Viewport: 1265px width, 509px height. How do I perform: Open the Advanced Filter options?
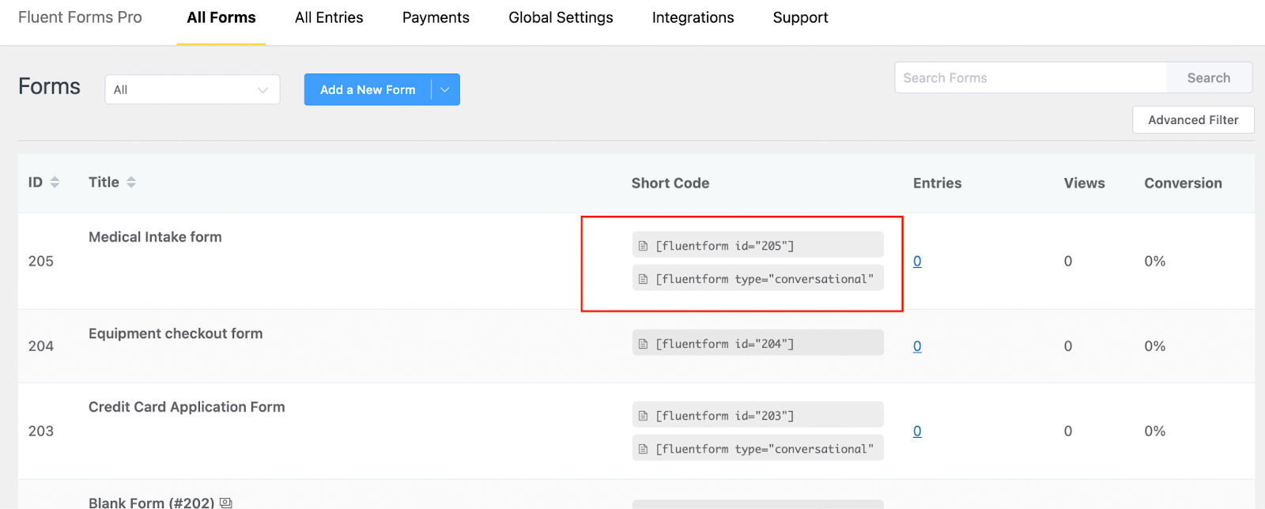pyautogui.click(x=1193, y=120)
